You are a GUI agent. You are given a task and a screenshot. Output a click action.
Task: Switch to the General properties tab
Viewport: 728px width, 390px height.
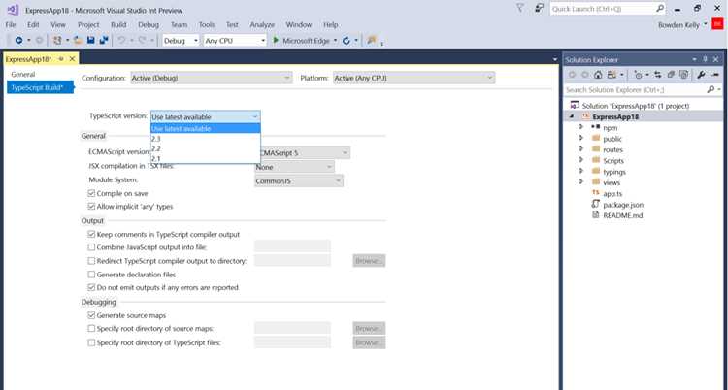pos(23,74)
